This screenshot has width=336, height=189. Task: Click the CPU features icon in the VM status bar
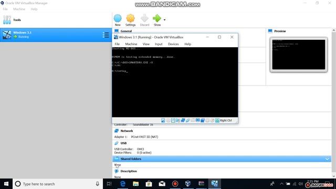(x=207, y=120)
